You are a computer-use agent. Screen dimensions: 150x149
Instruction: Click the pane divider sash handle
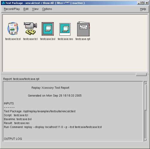click(141, 74)
